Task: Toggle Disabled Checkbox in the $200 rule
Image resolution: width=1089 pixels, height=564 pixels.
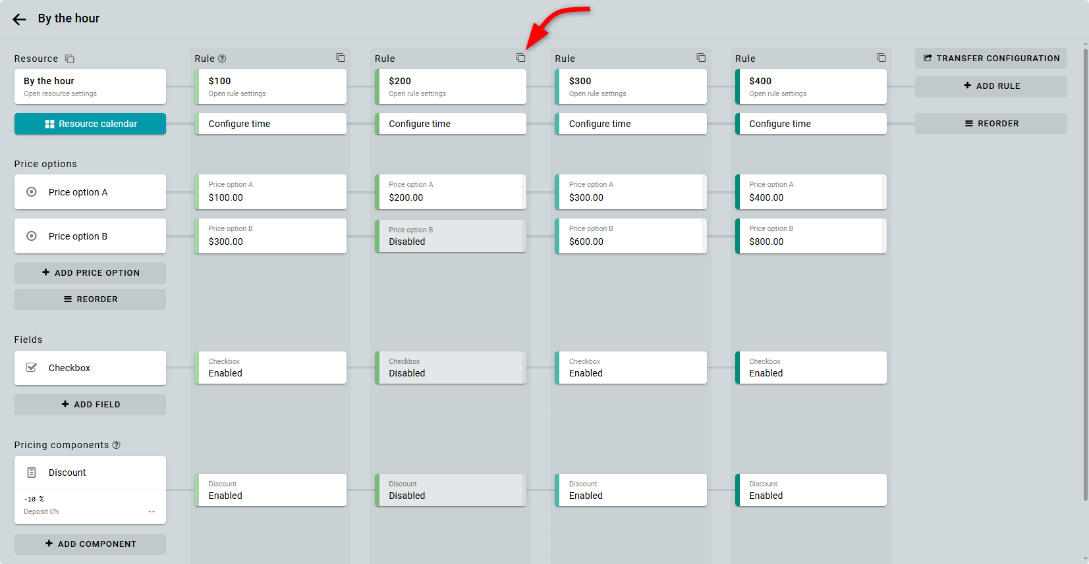Action: [x=451, y=368]
